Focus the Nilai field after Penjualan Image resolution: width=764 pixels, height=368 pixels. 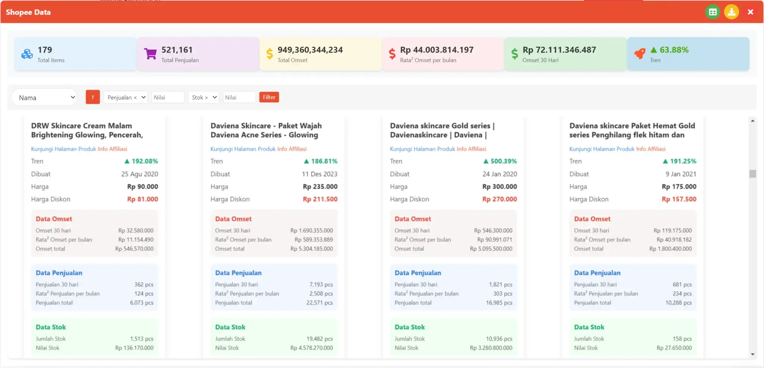pos(168,97)
